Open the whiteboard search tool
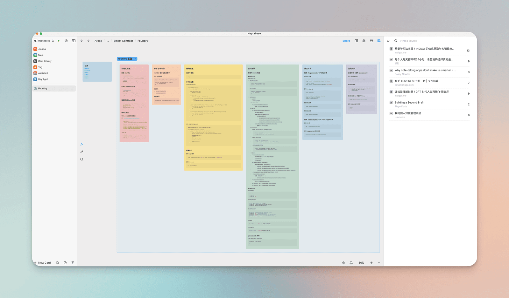The height and width of the screenshot is (298, 509). click(82, 159)
